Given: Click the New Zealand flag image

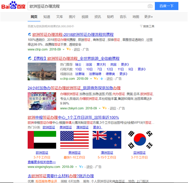Looking at the screenshot, I should tap(107, 140).
